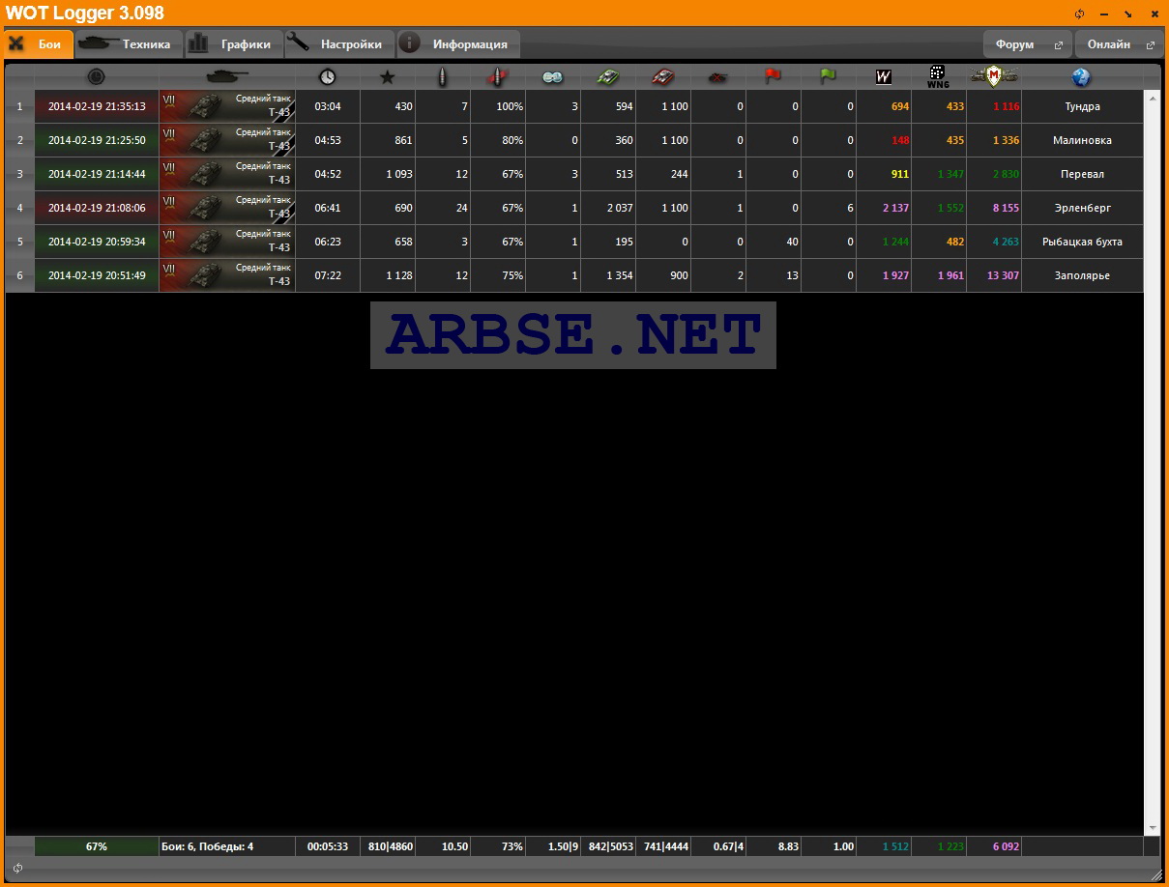Viewport: 1169px width, 887px height.
Task: Sort by the red flag capture points icon
Action: pos(773,77)
